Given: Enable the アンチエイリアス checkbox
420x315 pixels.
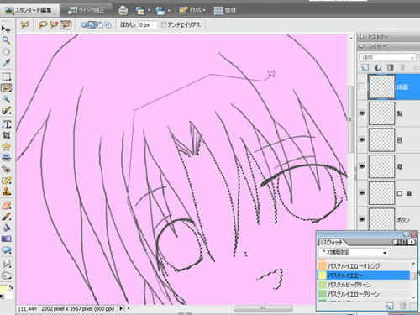Looking at the screenshot, I should (x=164, y=25).
